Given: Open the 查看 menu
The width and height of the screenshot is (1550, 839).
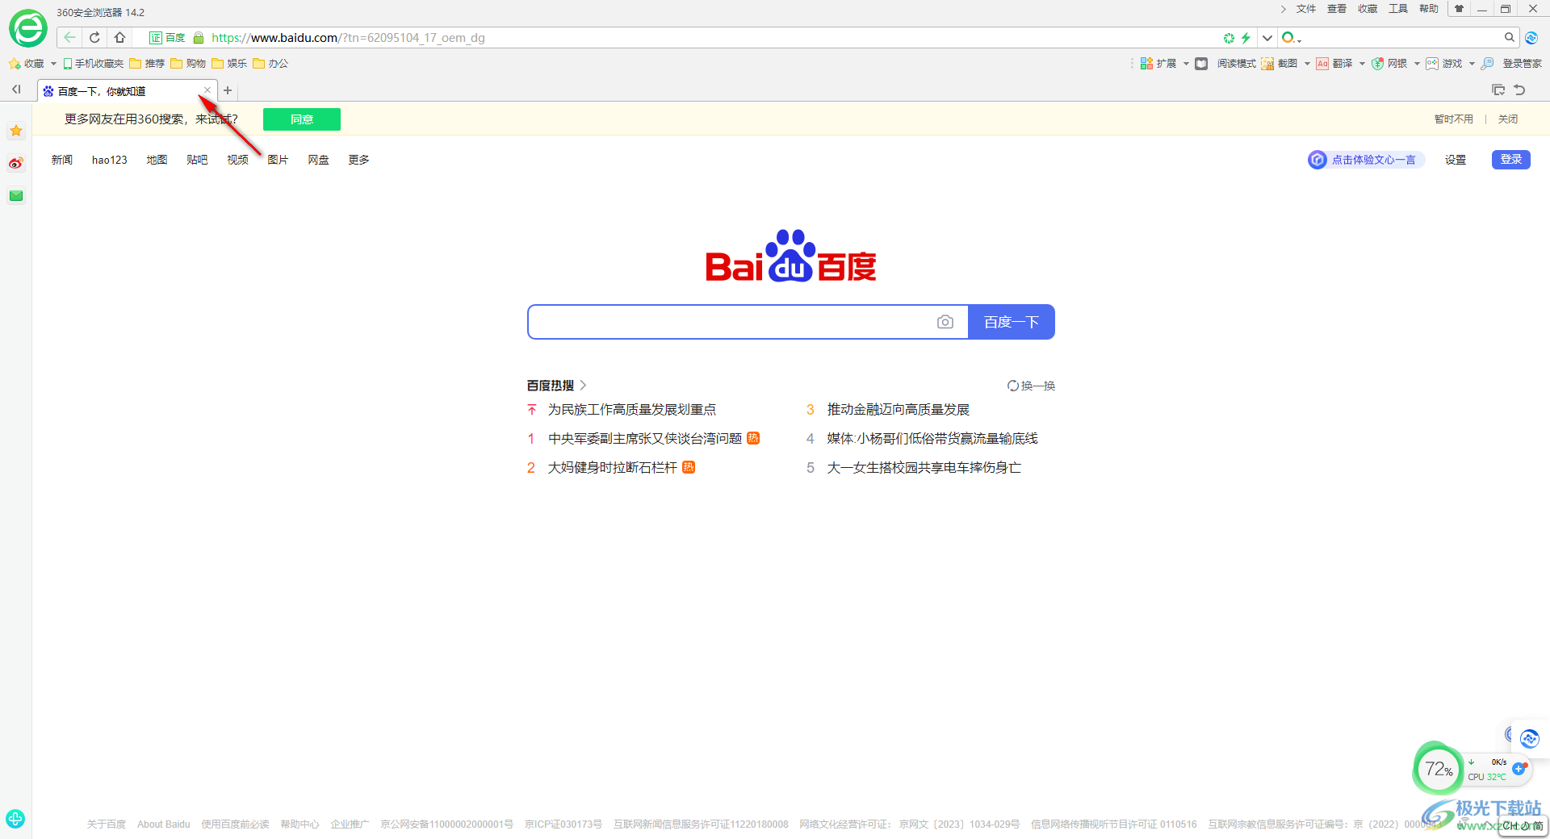Looking at the screenshot, I should (x=1337, y=9).
